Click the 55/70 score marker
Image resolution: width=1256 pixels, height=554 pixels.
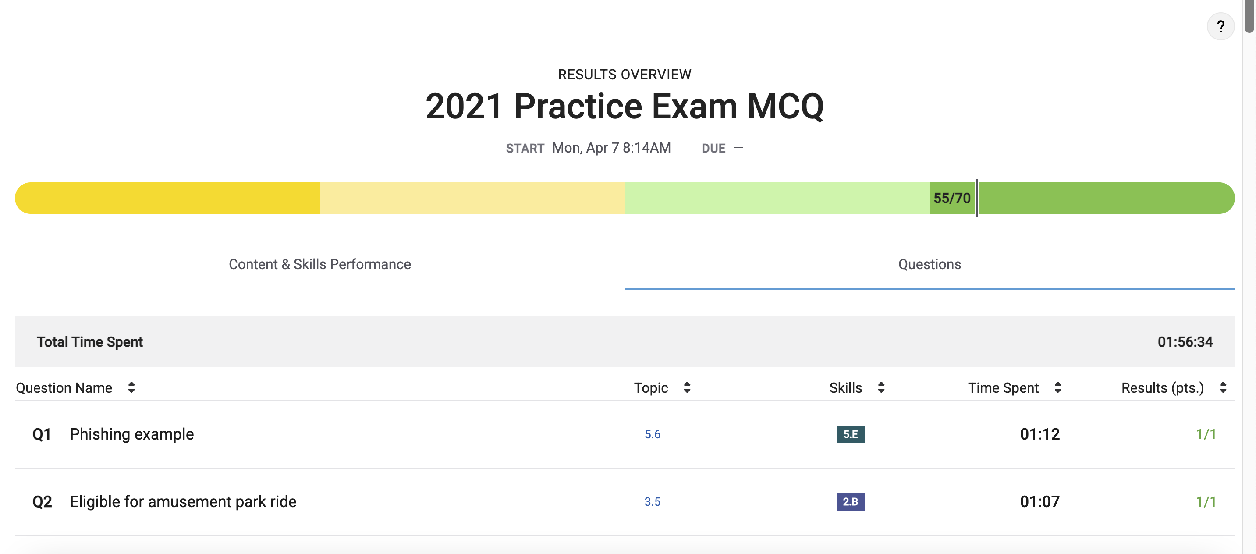952,198
